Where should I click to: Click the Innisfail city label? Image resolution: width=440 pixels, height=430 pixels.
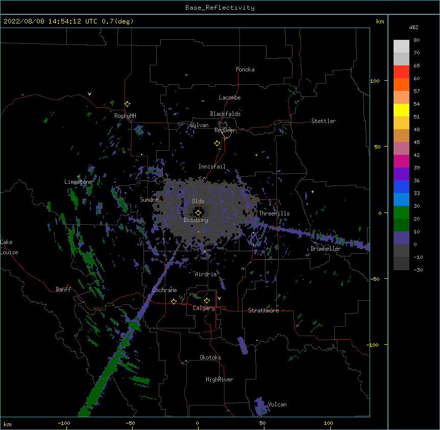[x=212, y=166]
